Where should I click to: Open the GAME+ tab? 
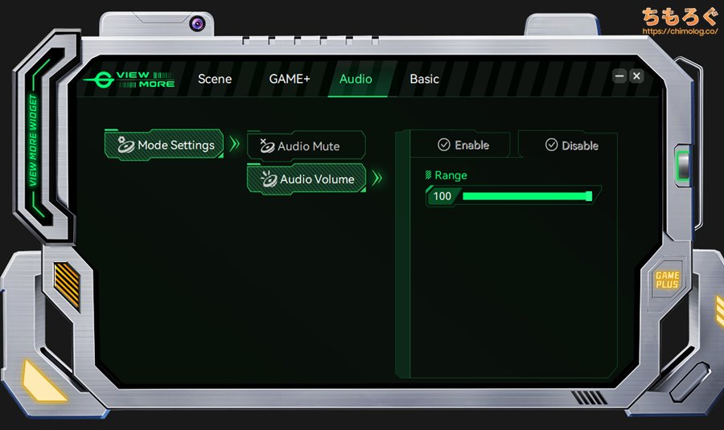(290, 79)
